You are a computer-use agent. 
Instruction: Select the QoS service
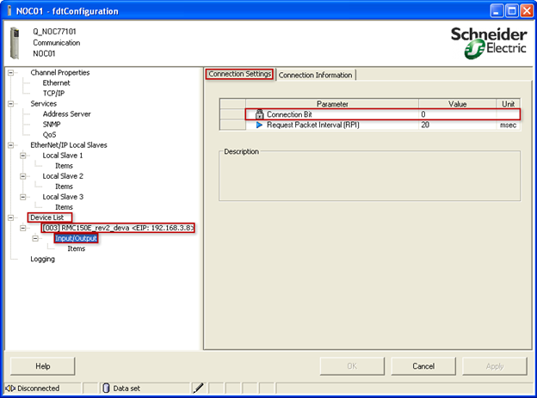[x=49, y=135]
